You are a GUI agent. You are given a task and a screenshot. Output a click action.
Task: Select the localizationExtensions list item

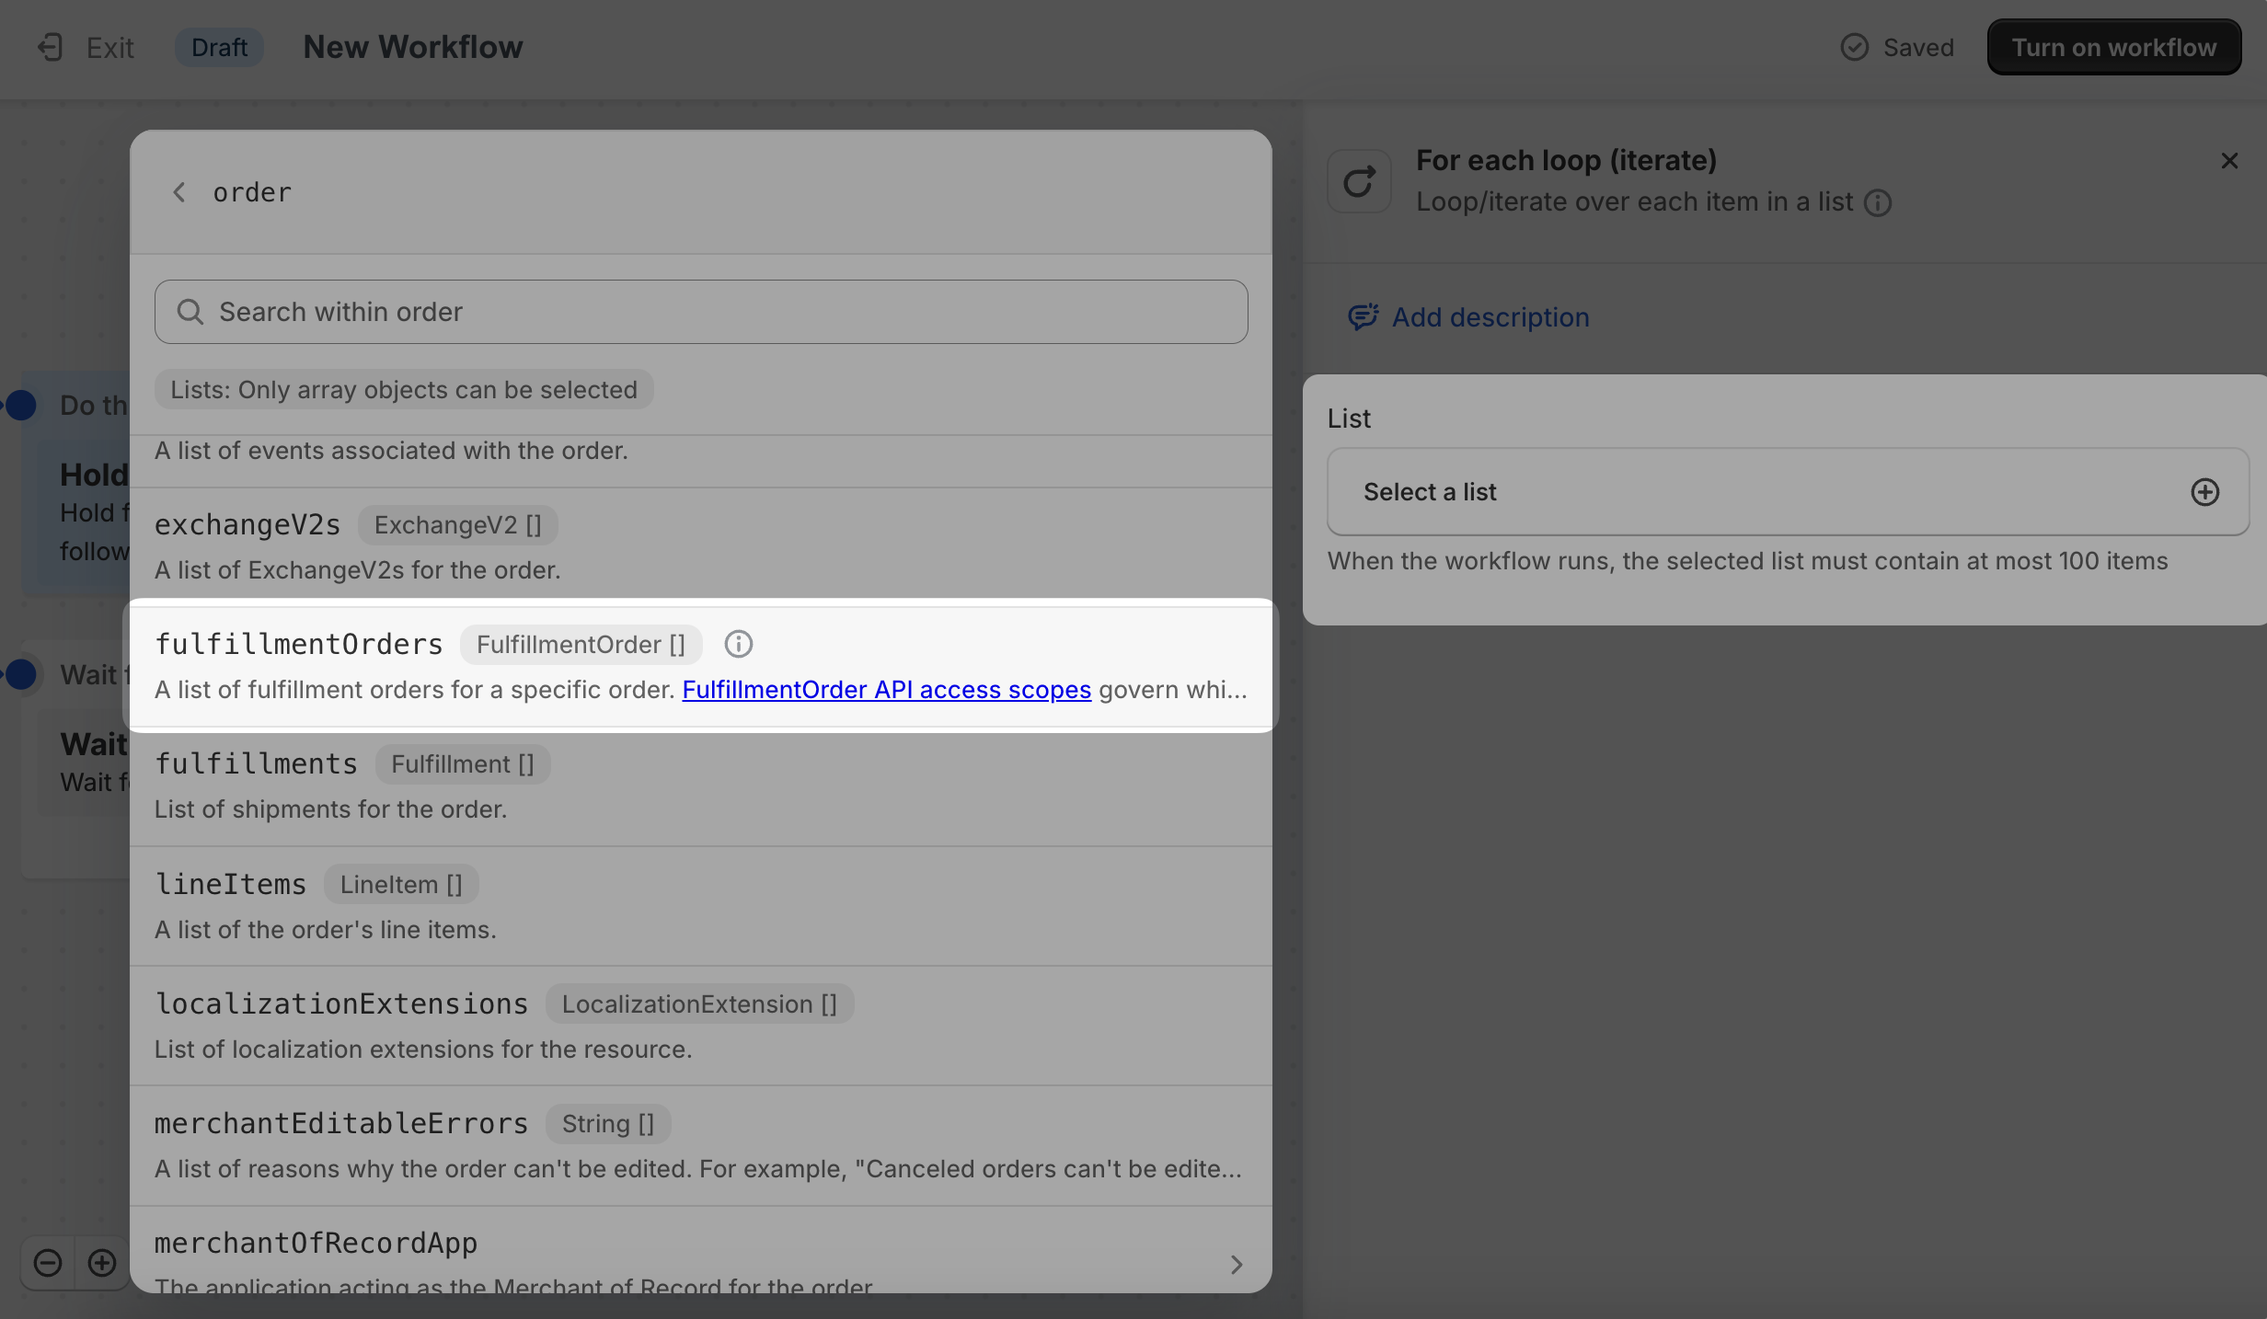pyautogui.click(x=701, y=1026)
